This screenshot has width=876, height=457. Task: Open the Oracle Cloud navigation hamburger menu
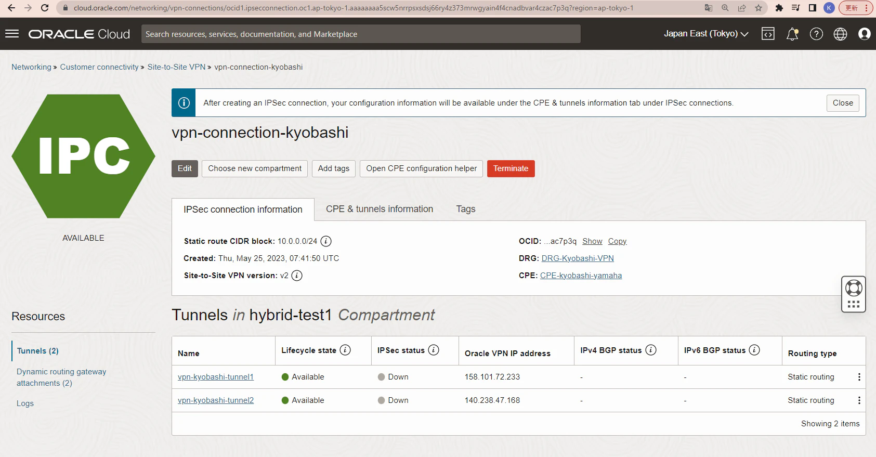12,34
